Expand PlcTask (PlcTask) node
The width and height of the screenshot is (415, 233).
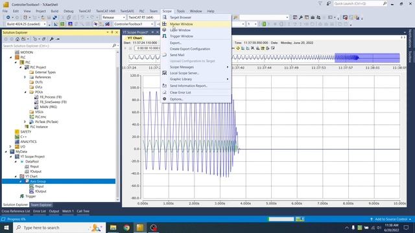pos(25,122)
